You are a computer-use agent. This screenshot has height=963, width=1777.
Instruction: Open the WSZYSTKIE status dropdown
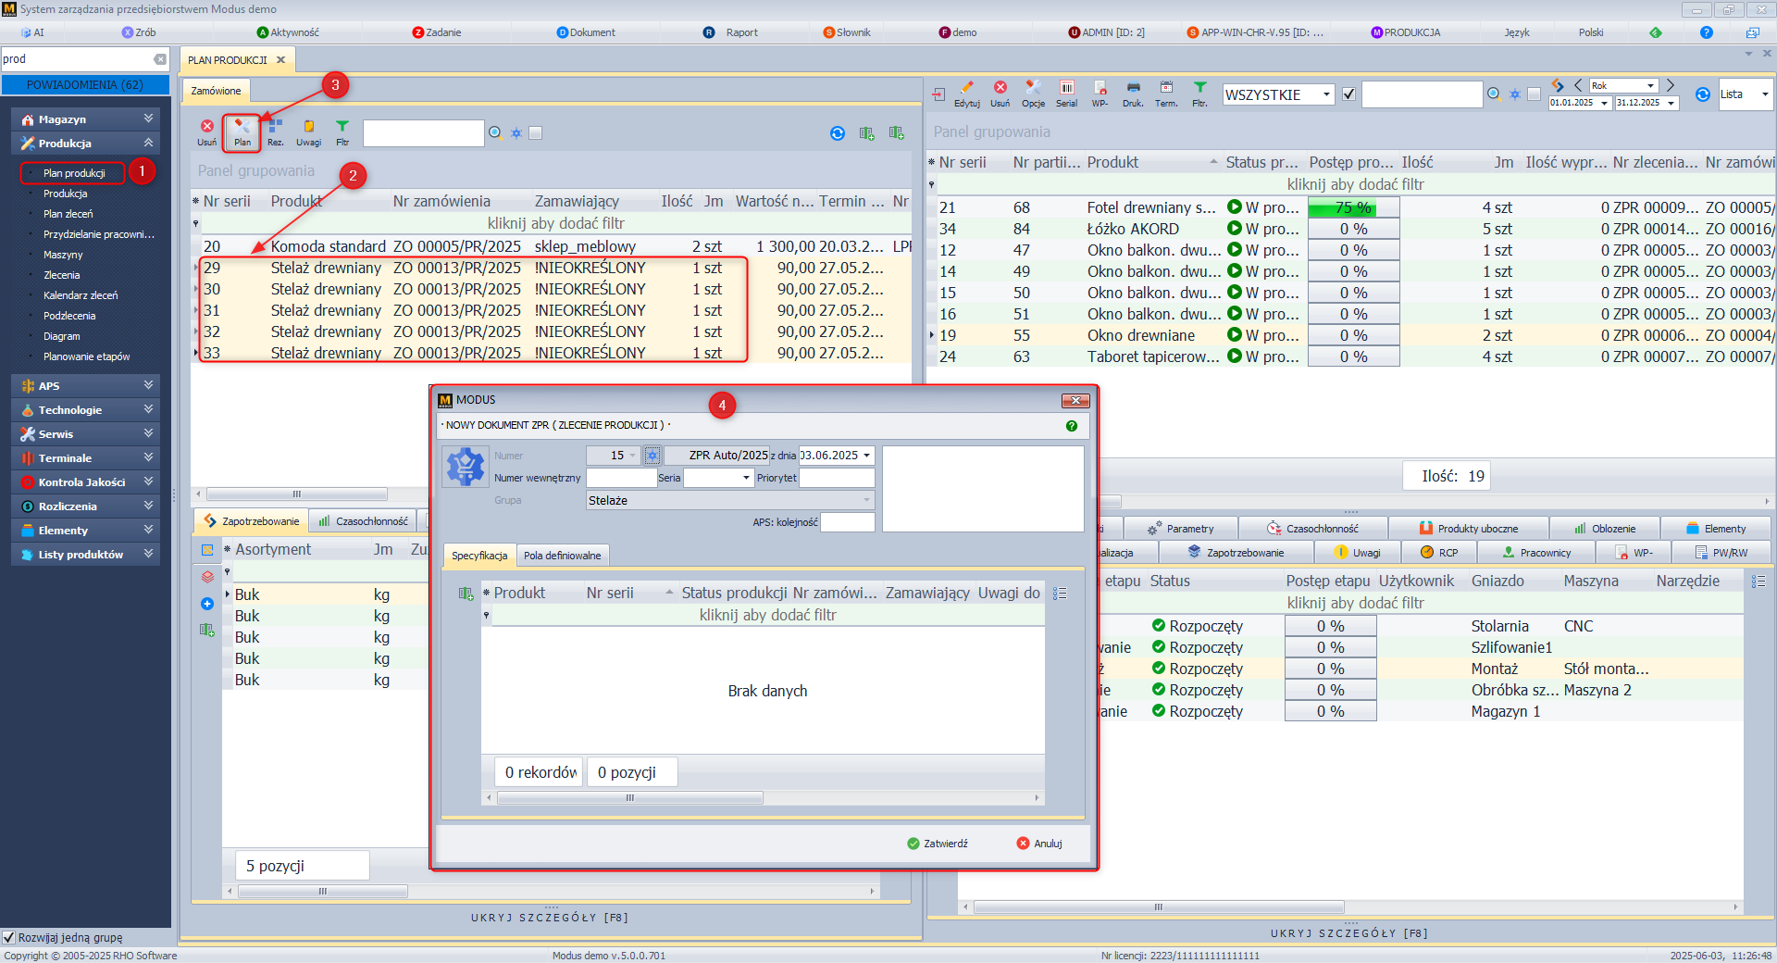coord(1326,94)
